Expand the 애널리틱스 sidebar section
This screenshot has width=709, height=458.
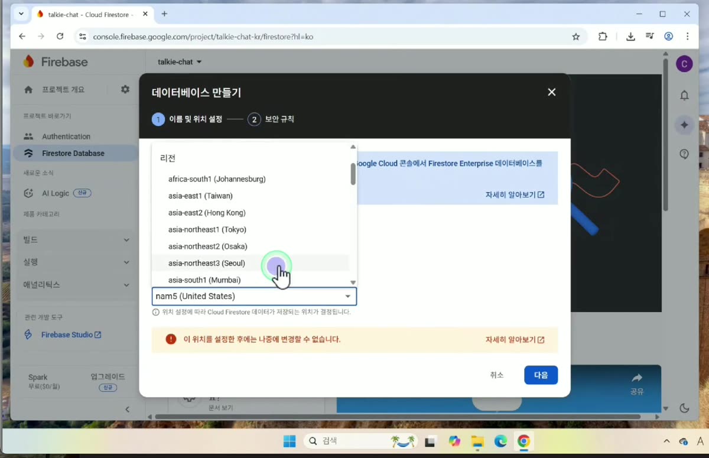coord(76,285)
